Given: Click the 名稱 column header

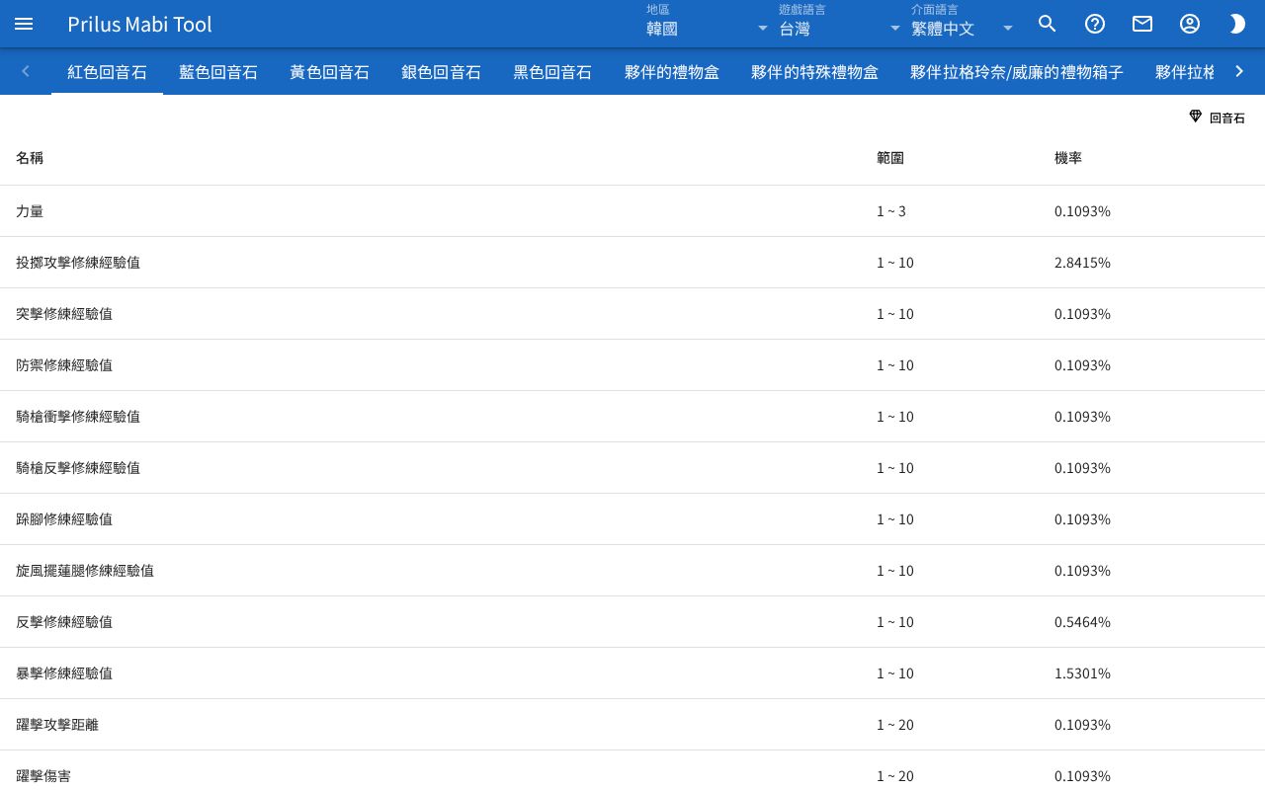Looking at the screenshot, I should 30,158.
